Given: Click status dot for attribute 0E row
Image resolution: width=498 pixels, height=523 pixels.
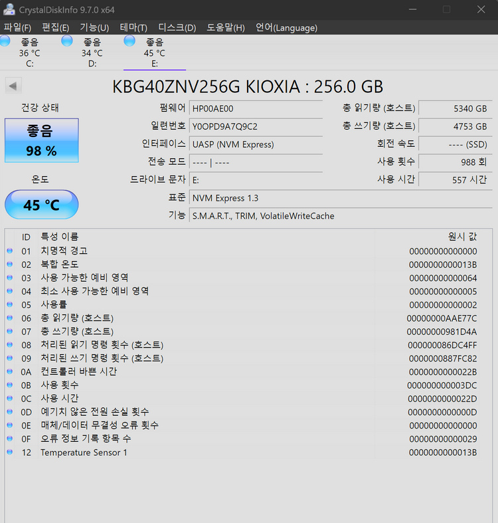Looking at the screenshot, I should point(10,425).
